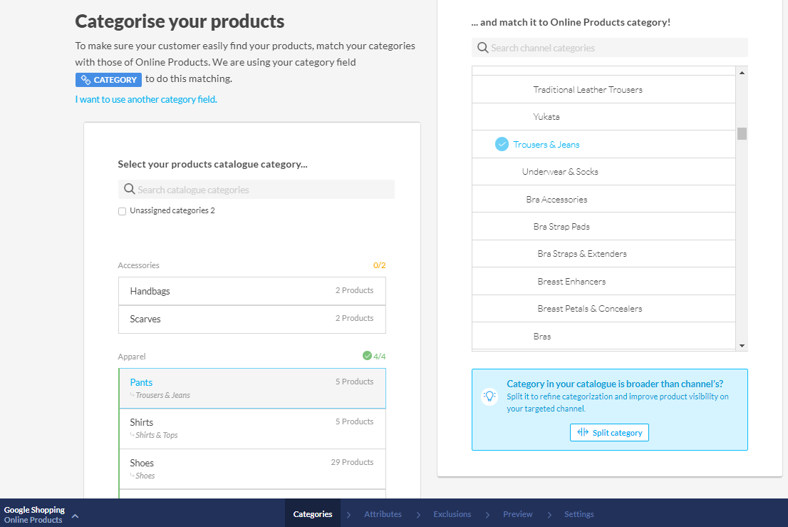
Task: Open the Attributes step
Action: 383,514
